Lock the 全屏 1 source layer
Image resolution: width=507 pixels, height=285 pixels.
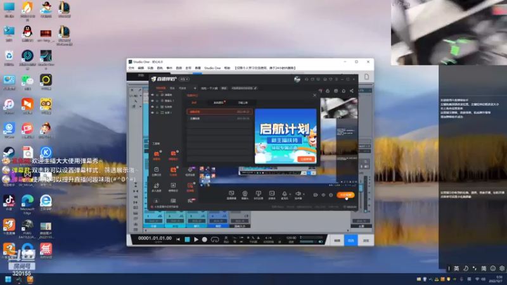point(157,113)
